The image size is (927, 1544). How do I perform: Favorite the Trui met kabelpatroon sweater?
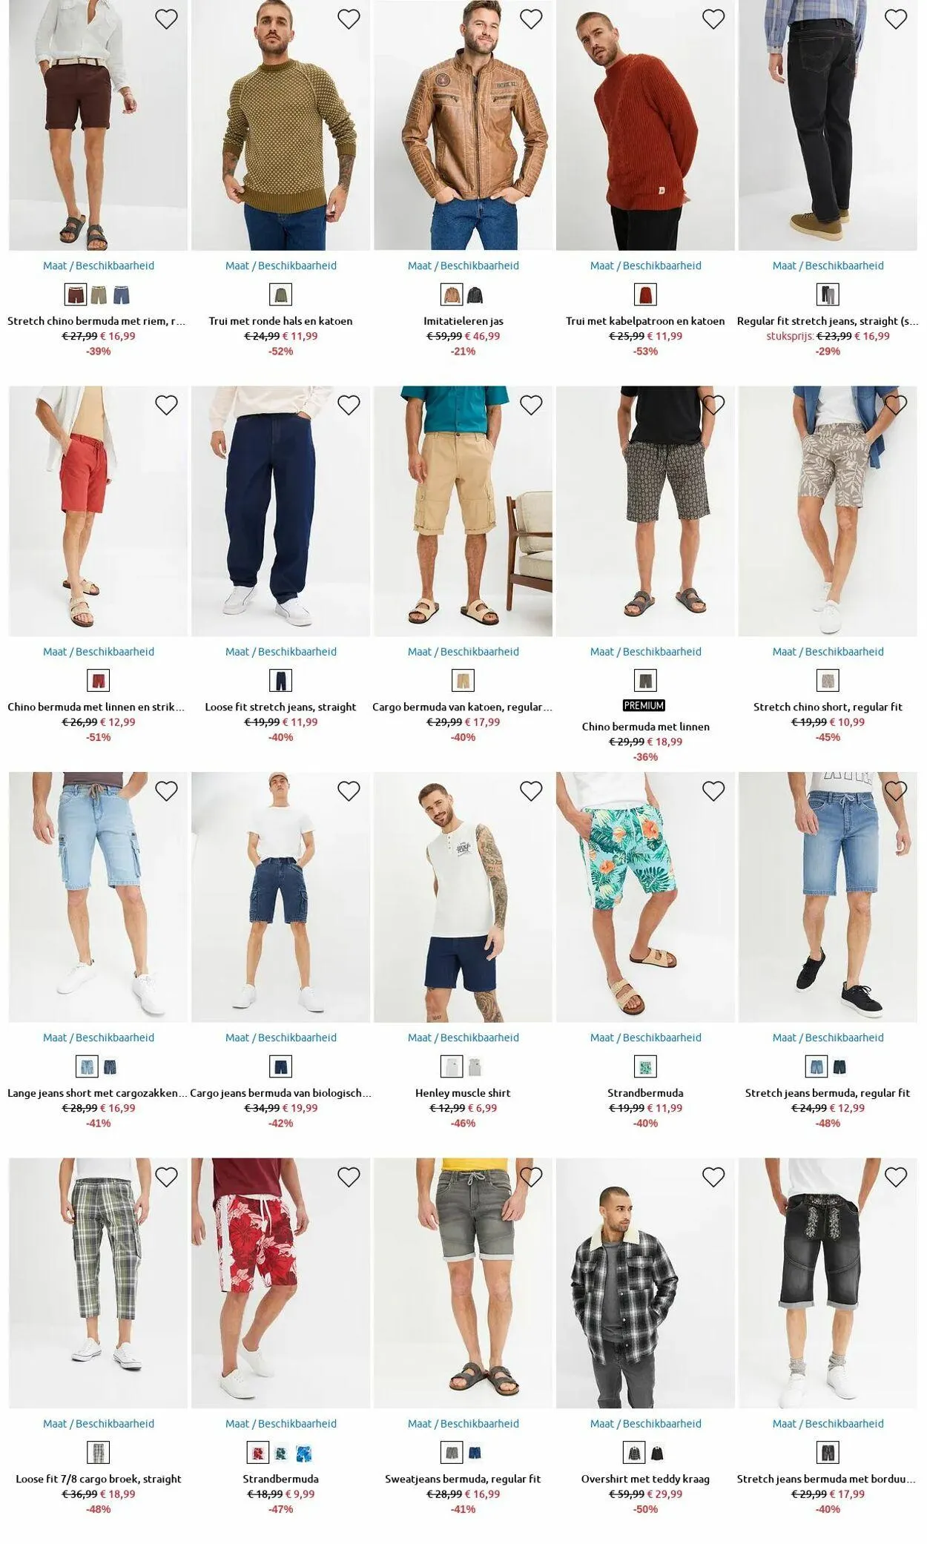point(713,19)
